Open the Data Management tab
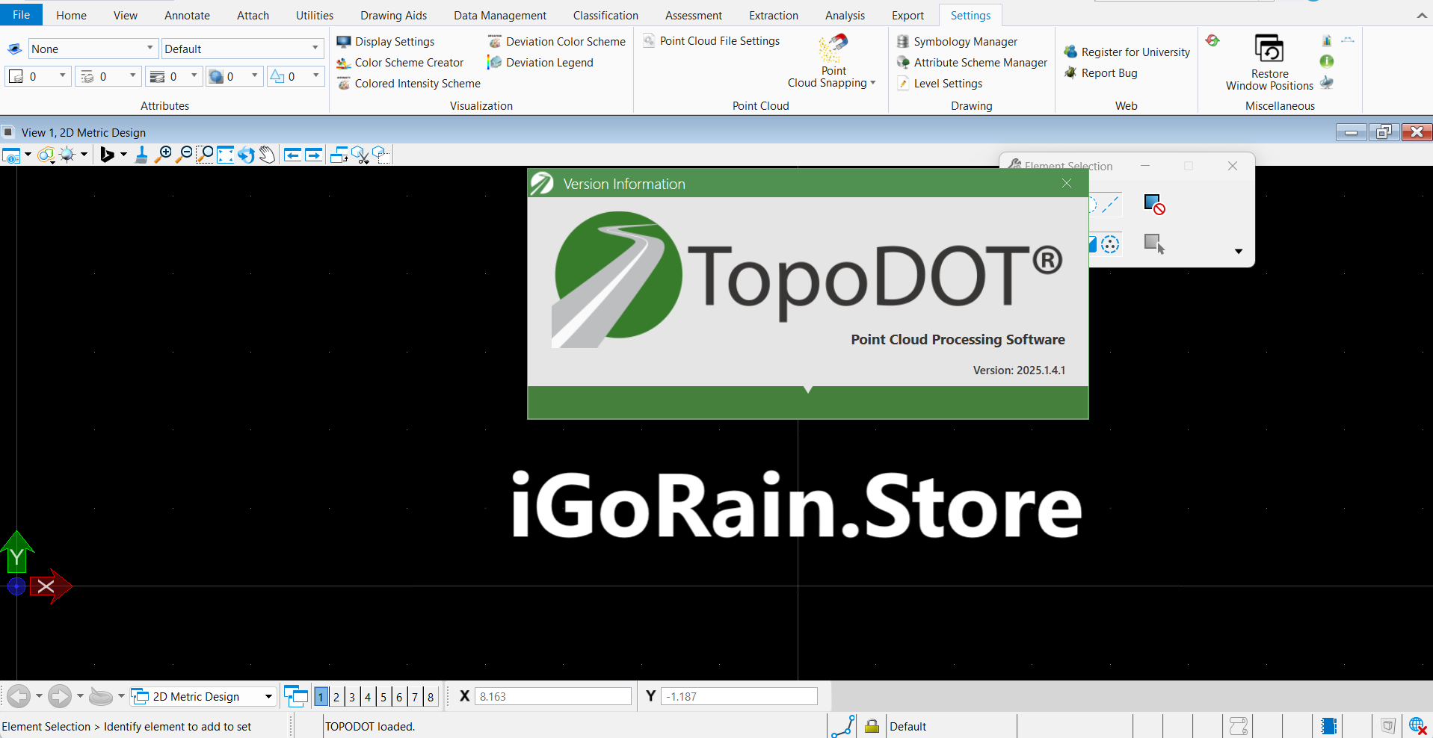The width and height of the screenshot is (1433, 738). (x=499, y=15)
